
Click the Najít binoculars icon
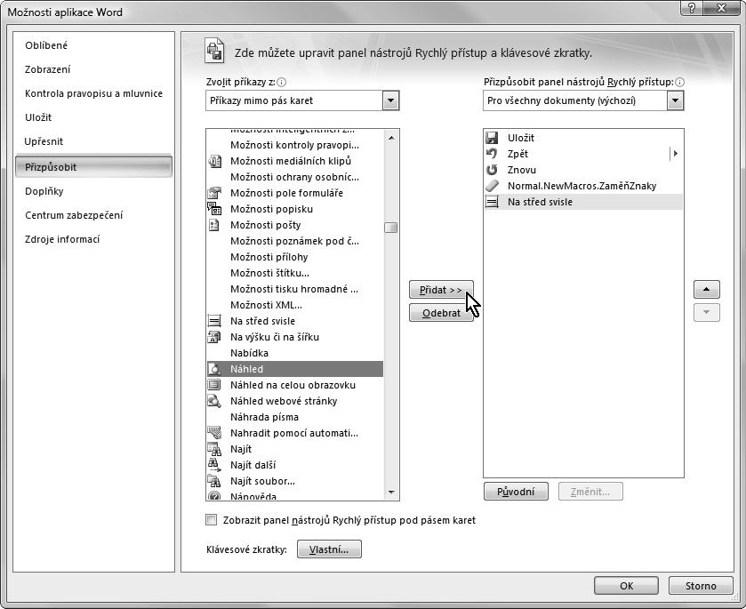click(214, 449)
